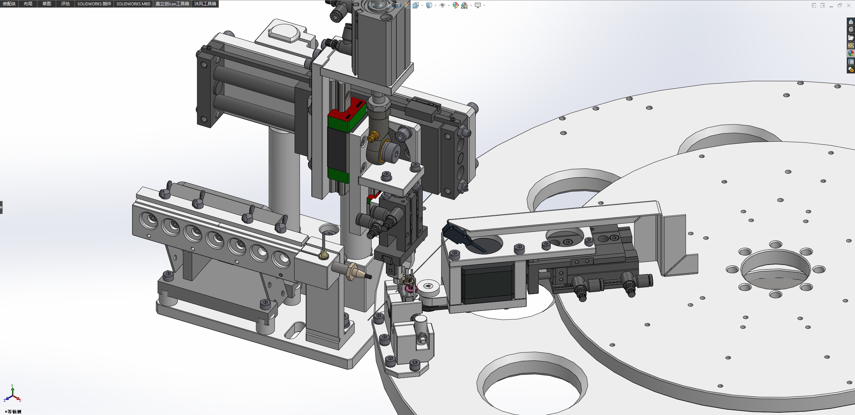Image resolution: width=855 pixels, height=415 pixels.
Task: Click the right-arrow panel expand button
Action: tap(822, 5)
